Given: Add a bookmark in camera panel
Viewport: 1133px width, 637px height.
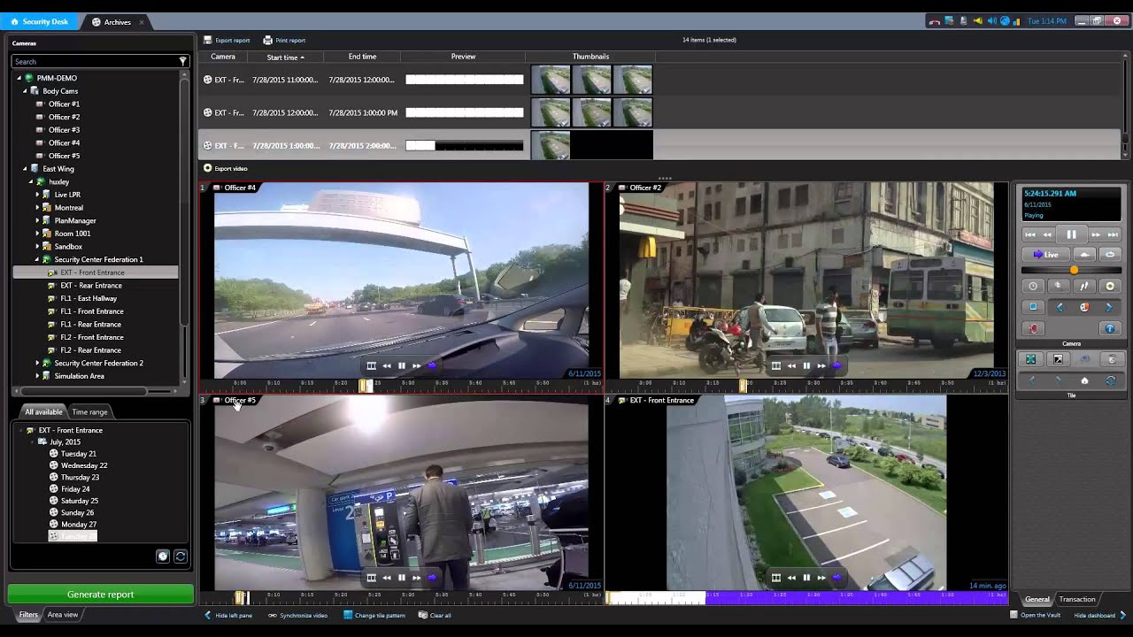Looking at the screenshot, I should coord(1084,307).
